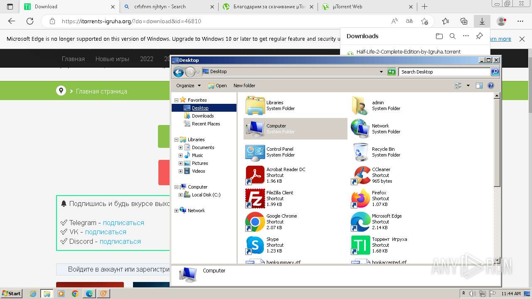This screenshot has height=299, width=532.
Task: Select the Skype shortcut icon
Action: pyautogui.click(x=255, y=245)
